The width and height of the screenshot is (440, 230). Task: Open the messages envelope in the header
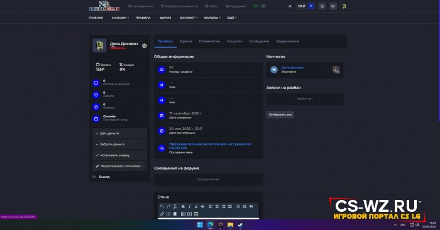tap(333, 6)
